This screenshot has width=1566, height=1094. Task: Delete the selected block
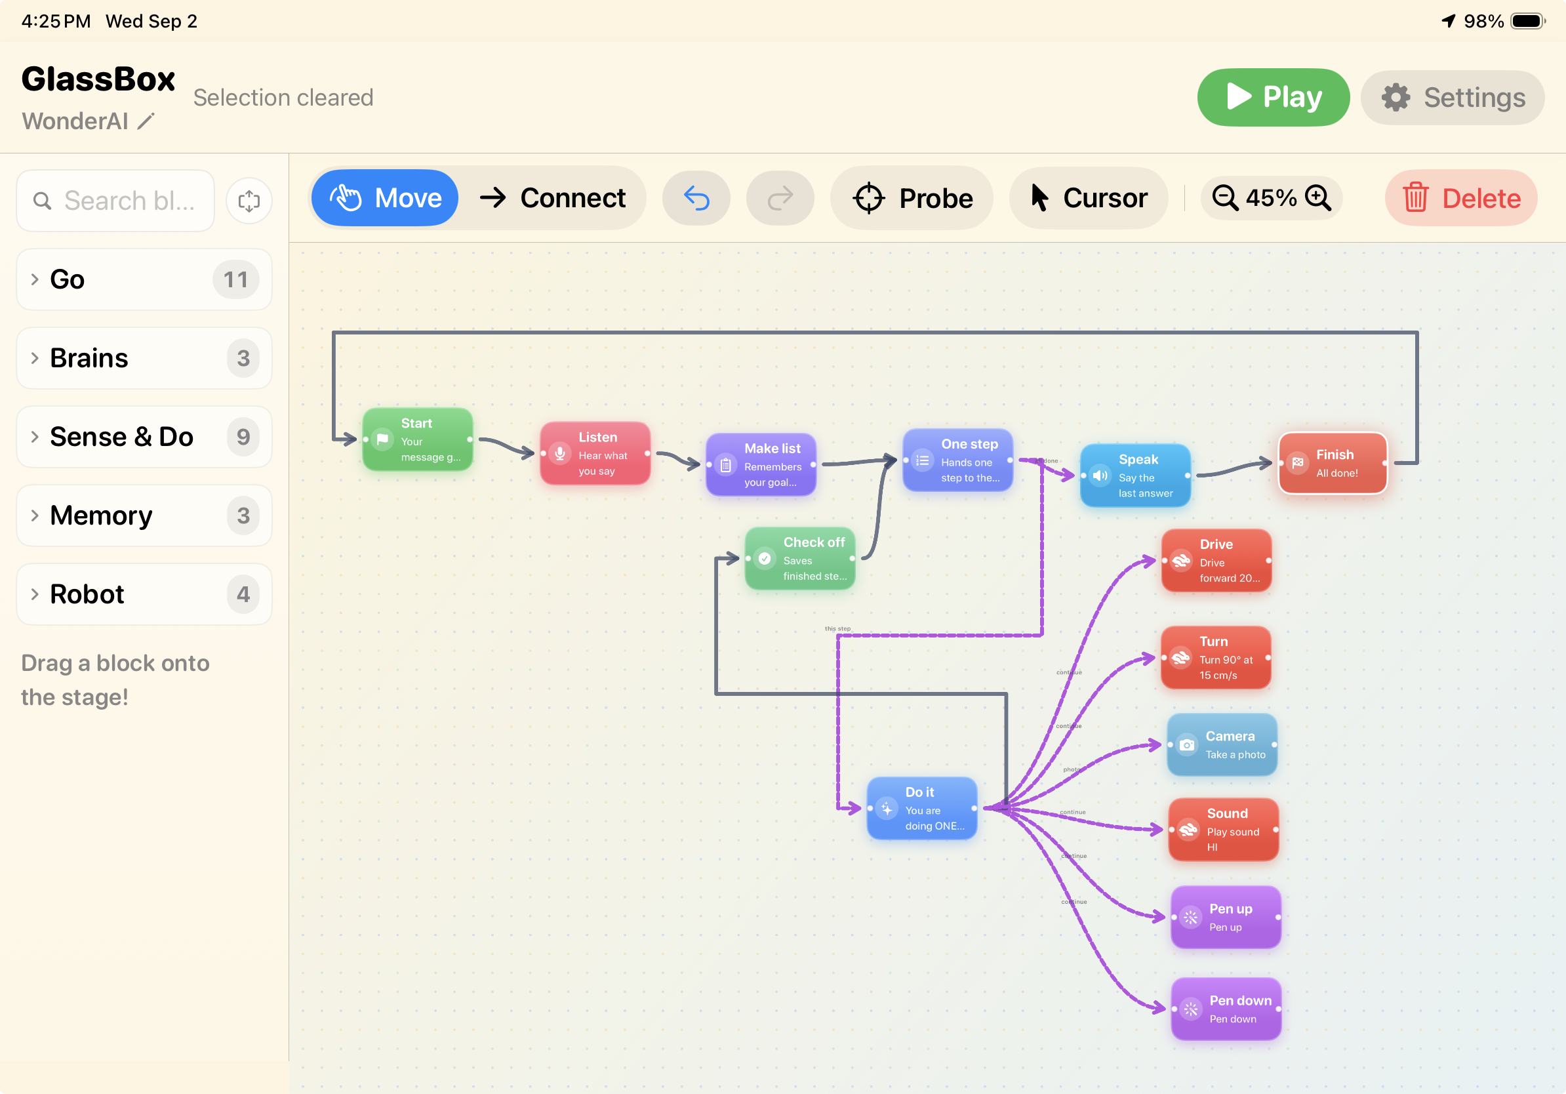click(1461, 199)
